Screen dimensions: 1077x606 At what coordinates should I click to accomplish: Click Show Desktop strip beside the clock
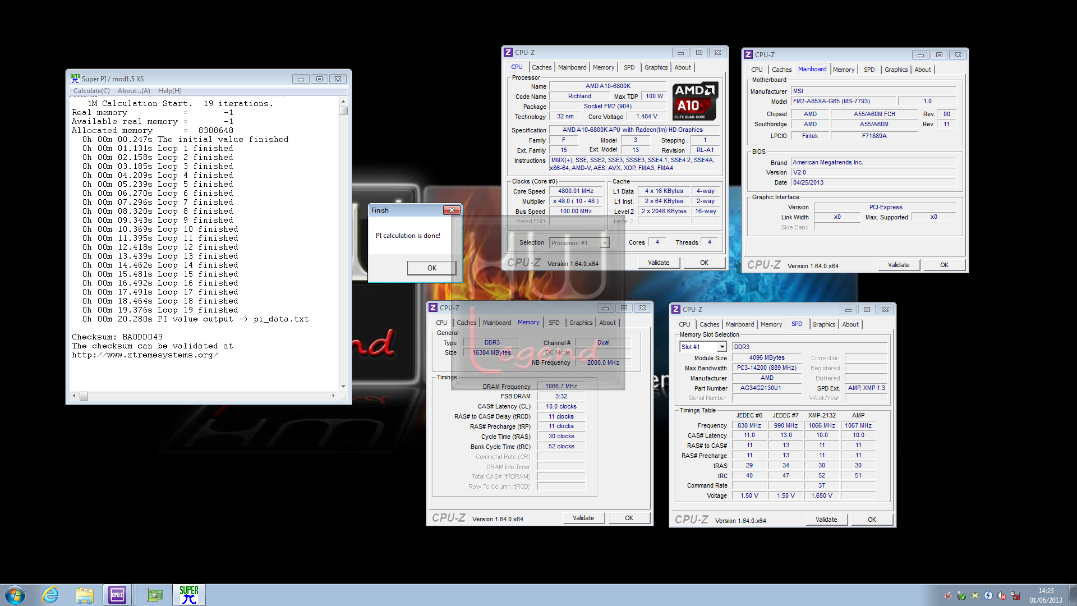point(1073,595)
